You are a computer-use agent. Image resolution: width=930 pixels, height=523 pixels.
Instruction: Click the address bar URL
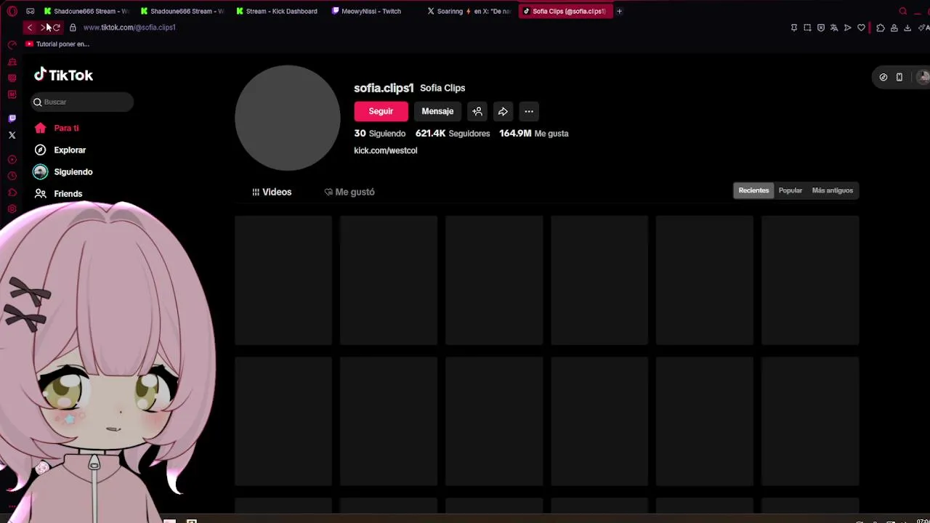click(129, 28)
